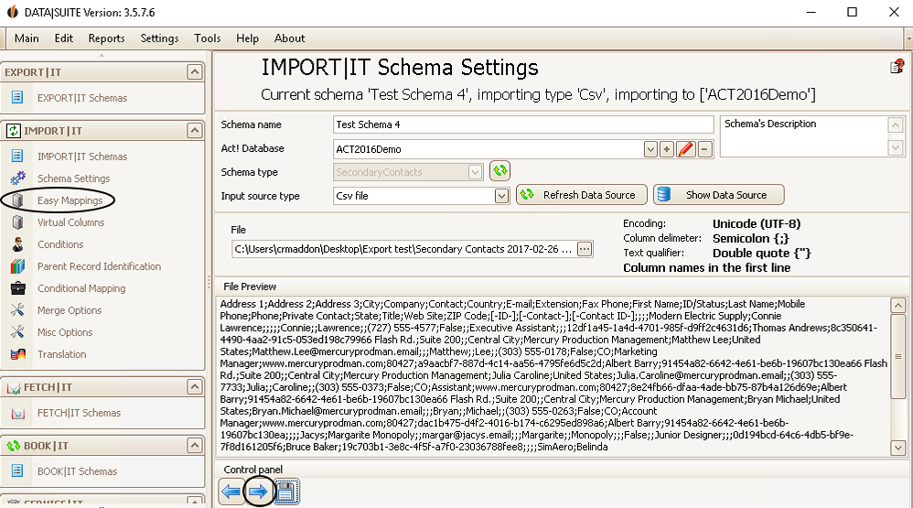Click the green refresh schema type icon

coord(500,171)
